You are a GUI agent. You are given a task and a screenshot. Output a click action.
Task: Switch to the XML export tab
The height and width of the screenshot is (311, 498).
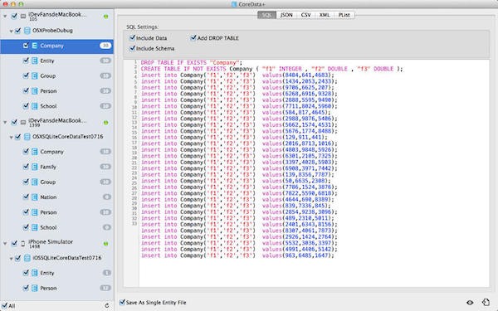pos(325,15)
